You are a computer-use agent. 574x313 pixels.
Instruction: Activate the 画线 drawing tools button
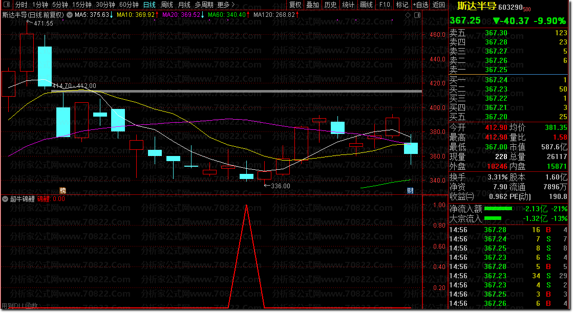click(366, 5)
